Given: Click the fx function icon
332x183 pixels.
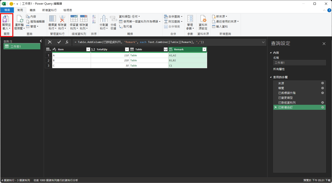Looking at the screenshot, I should click(x=67, y=42).
